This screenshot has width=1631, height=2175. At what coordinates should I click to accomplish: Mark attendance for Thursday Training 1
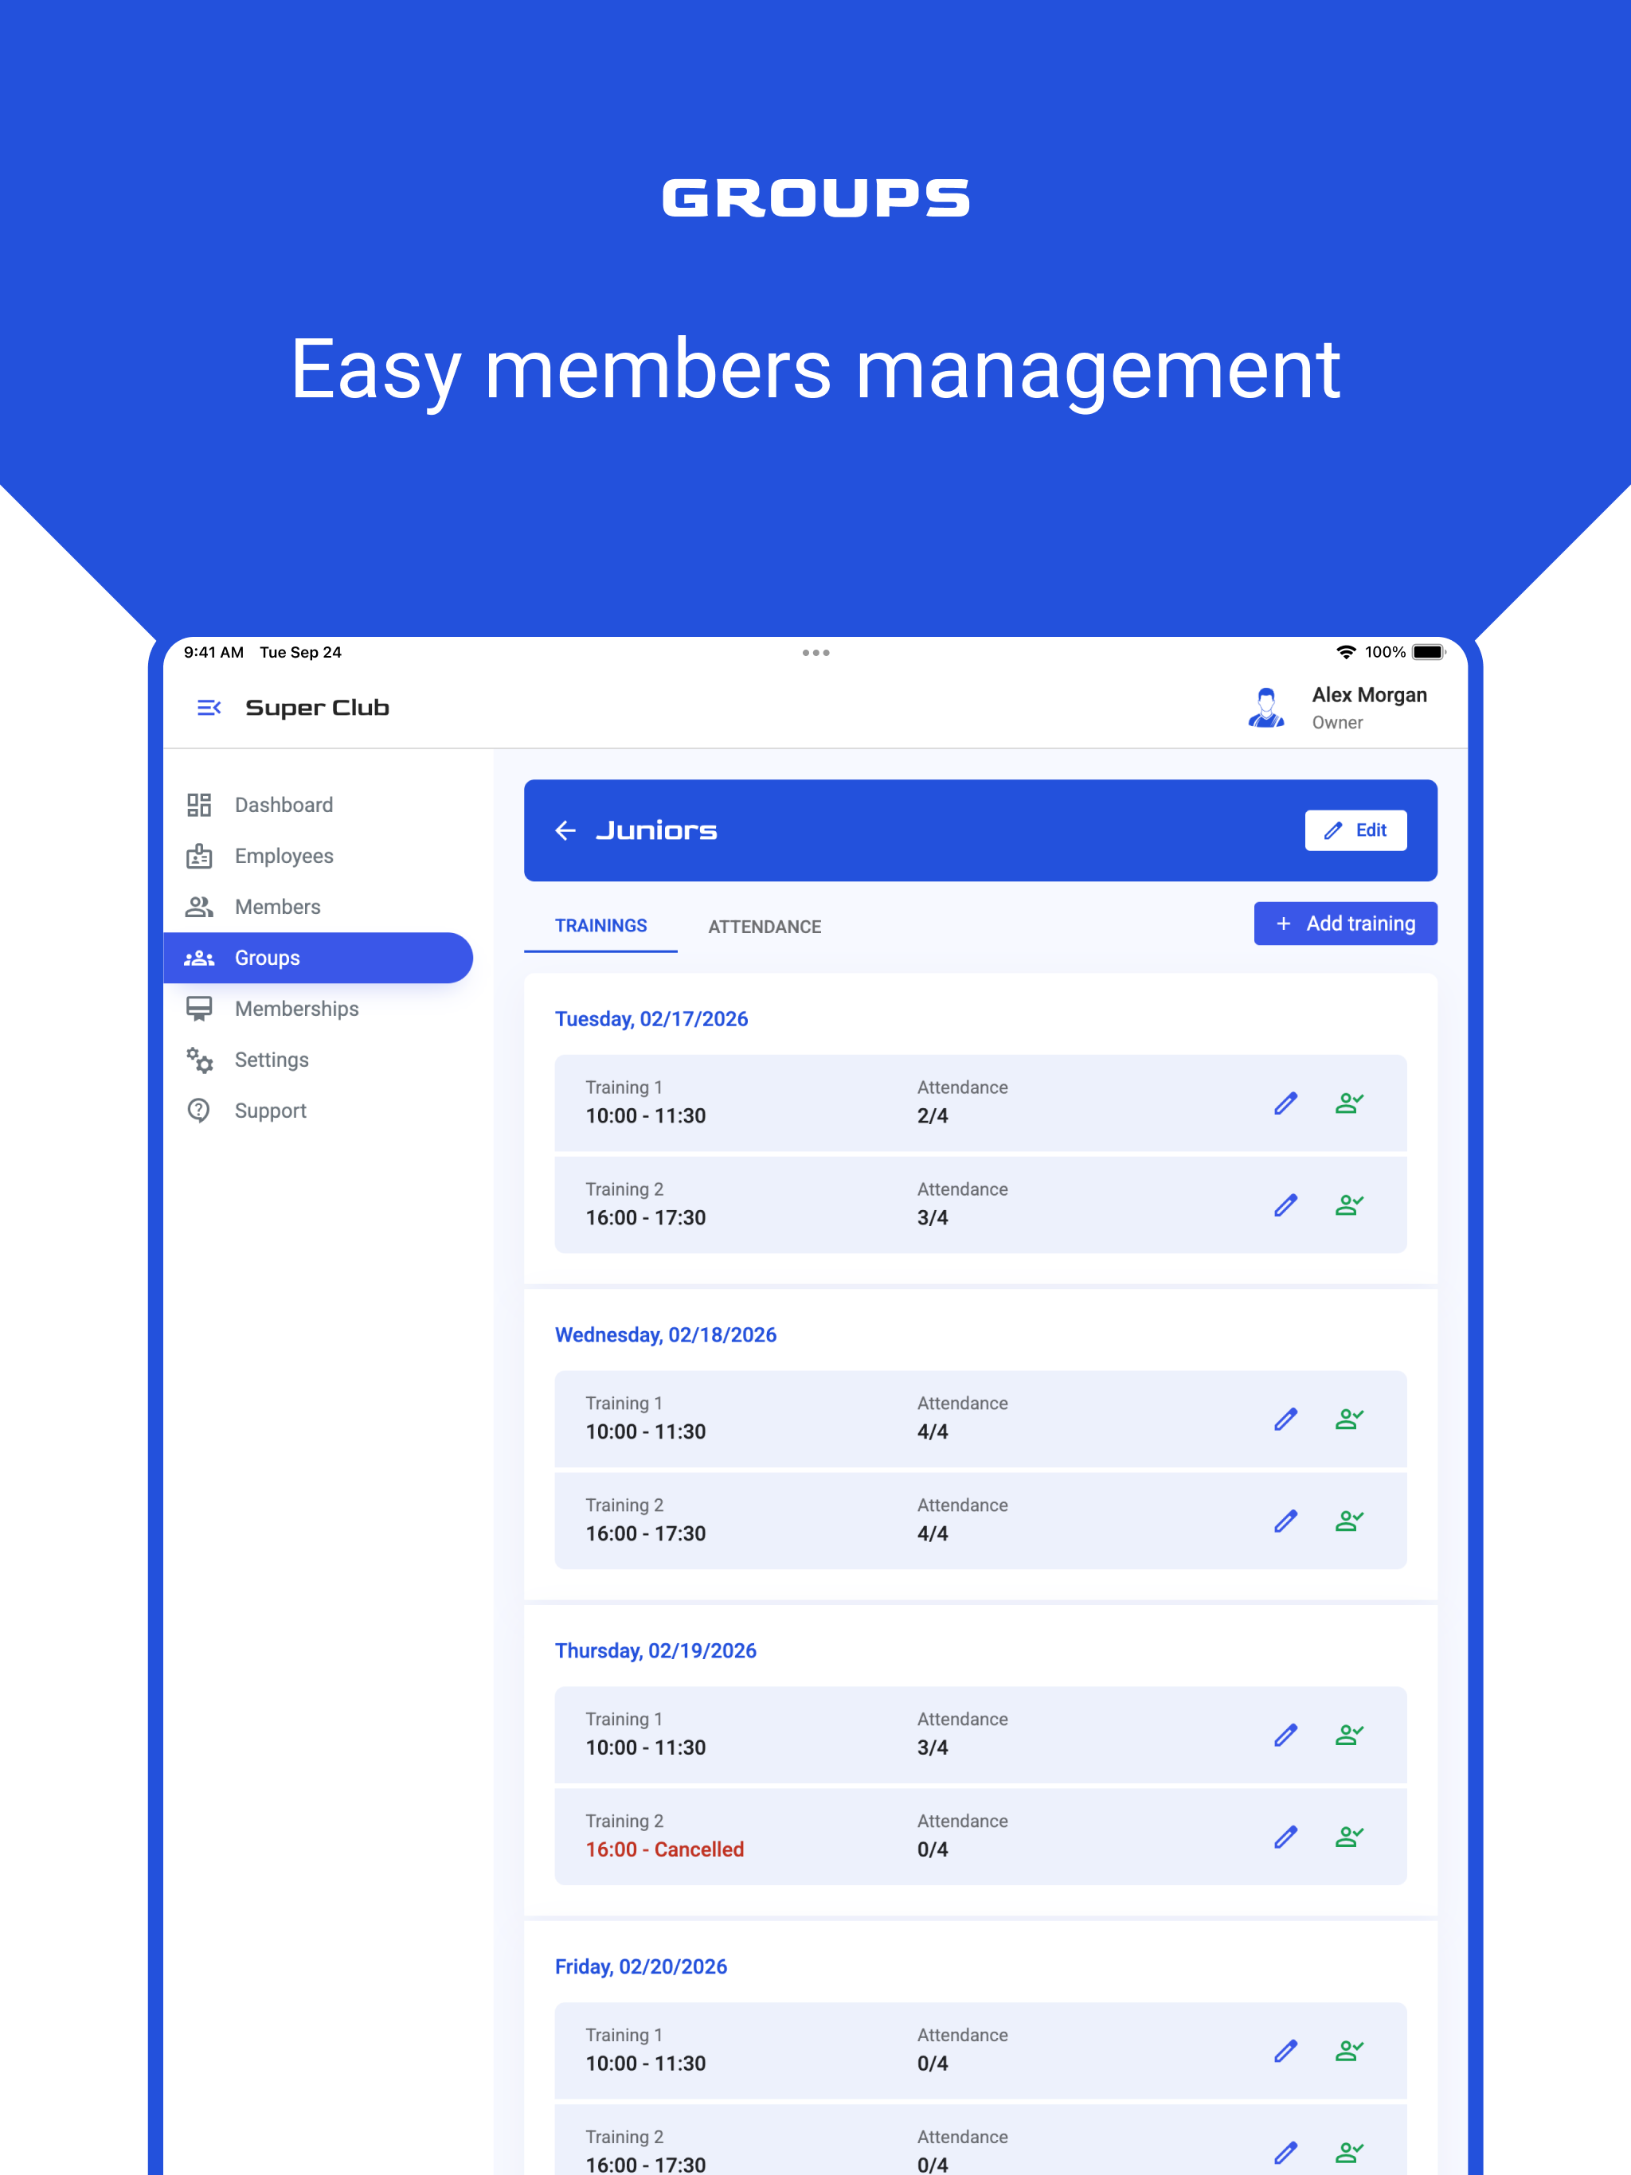[1348, 1736]
